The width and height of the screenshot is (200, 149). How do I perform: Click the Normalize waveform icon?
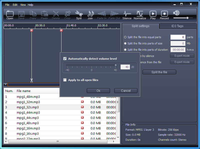click(x=140, y=14)
